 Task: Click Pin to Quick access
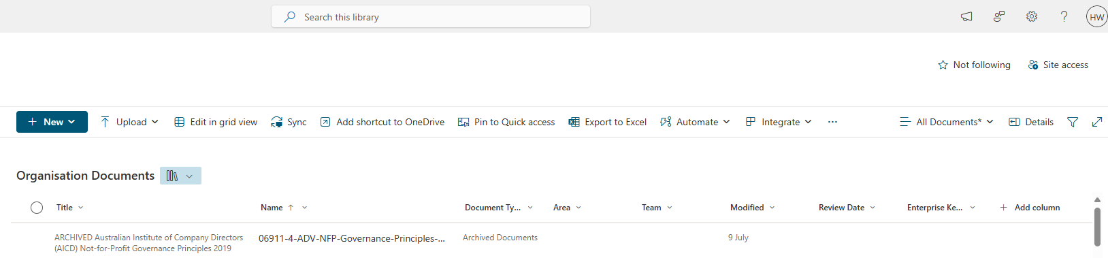click(x=506, y=122)
